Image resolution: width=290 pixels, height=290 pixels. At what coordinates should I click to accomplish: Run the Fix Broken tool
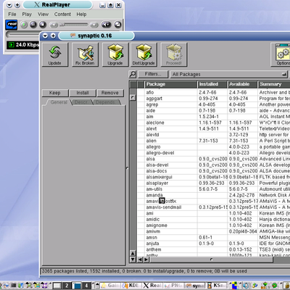point(85,54)
